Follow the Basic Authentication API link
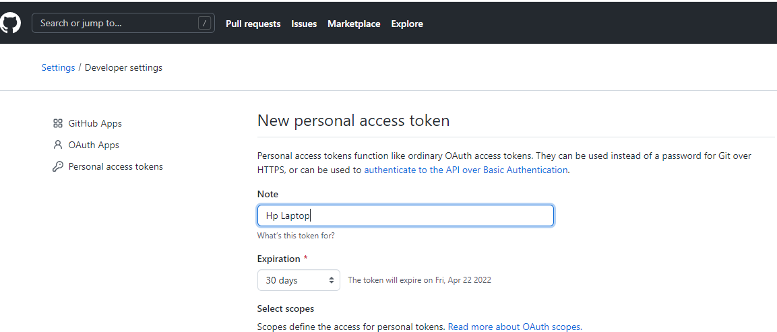The image size is (777, 332). (x=466, y=170)
